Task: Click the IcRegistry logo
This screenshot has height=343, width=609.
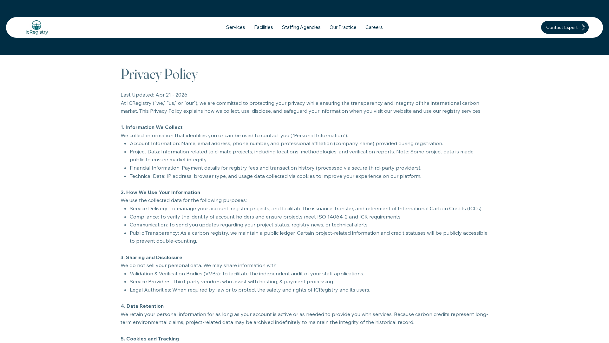Action: (37, 27)
